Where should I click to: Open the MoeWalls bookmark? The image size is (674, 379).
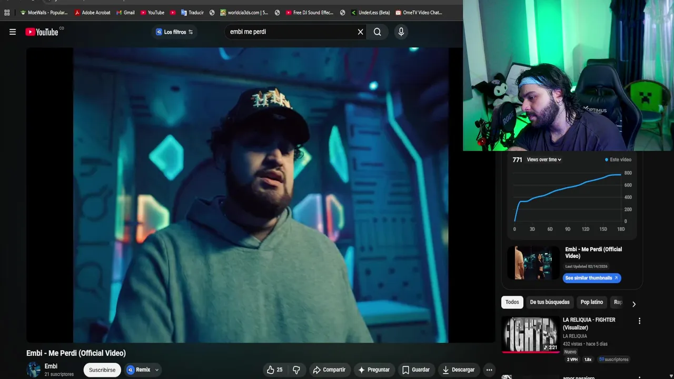click(44, 13)
